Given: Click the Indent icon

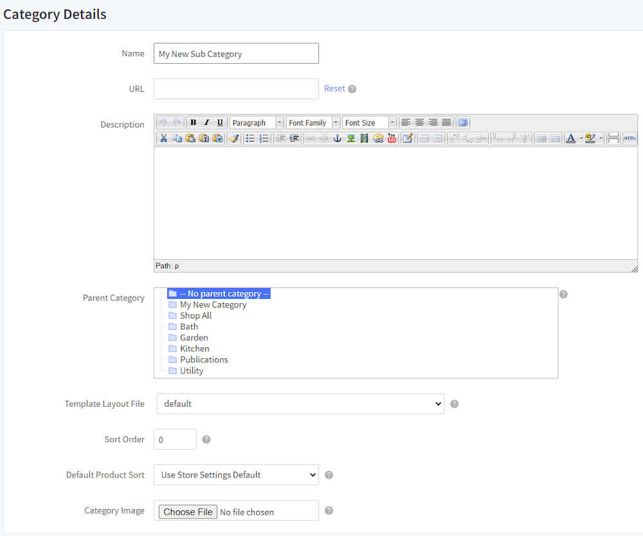Looking at the screenshot, I should point(294,138).
